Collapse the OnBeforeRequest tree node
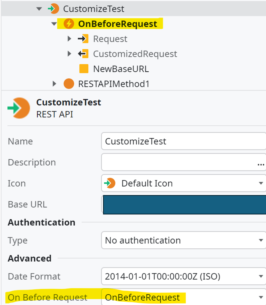 pos(54,24)
